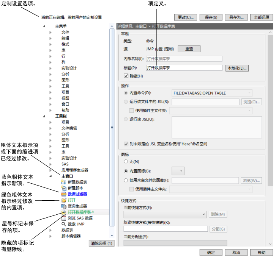
Task: Click the details pane vertical scrollbar
Action: (x=270, y=111)
